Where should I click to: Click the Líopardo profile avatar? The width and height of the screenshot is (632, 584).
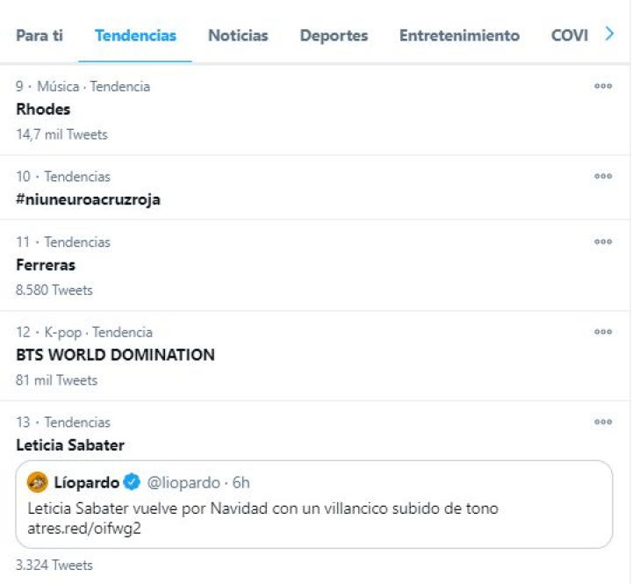(x=37, y=481)
